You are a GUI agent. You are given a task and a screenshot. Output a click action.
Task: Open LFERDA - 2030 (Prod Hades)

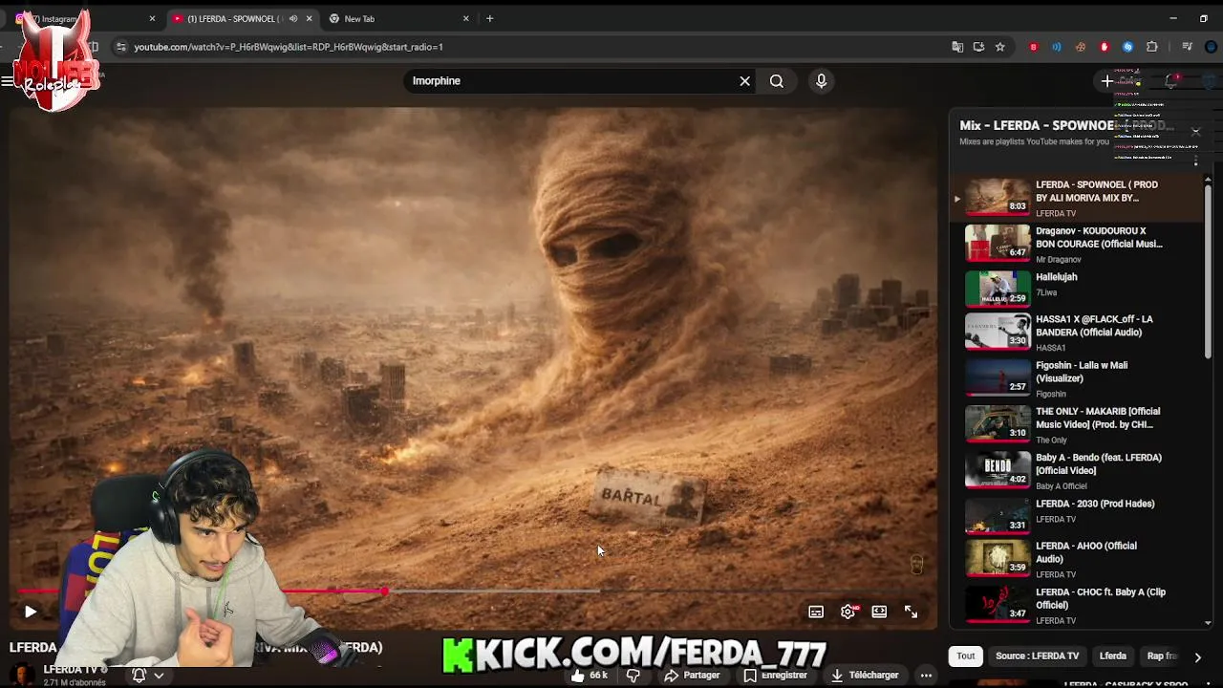pyautogui.click(x=1077, y=516)
